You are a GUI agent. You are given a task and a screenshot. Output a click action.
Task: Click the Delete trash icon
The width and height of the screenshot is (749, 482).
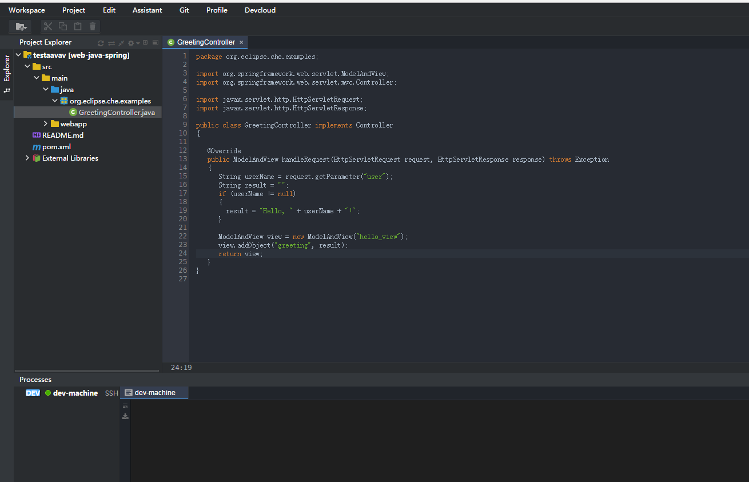point(93,26)
